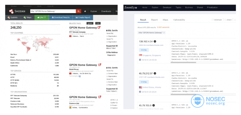Click arrow icon next to 139.162.4.54
Viewport: 241px width, 115px height.
pyautogui.click(x=155, y=41)
